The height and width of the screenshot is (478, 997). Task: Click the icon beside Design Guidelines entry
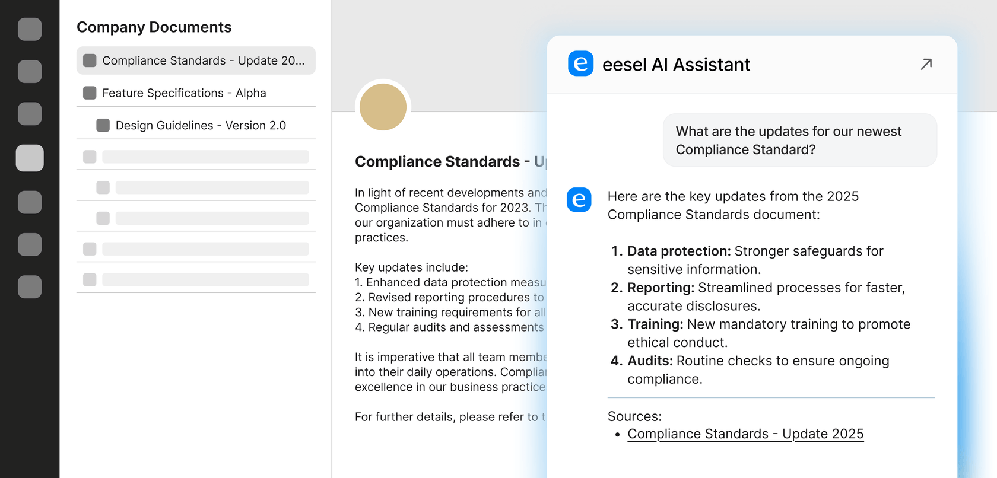103,125
